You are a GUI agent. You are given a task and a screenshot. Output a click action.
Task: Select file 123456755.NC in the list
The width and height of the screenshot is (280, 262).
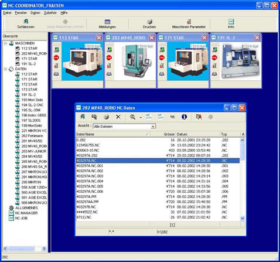158,145
